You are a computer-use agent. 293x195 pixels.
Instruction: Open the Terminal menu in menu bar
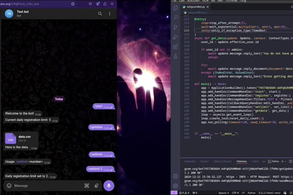tap(231, 1)
